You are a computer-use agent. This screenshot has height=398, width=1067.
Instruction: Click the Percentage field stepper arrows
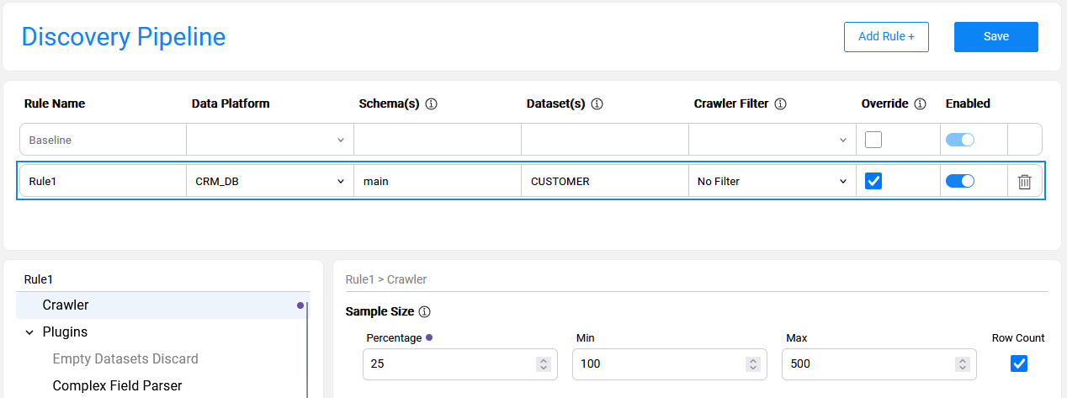pyautogui.click(x=544, y=364)
